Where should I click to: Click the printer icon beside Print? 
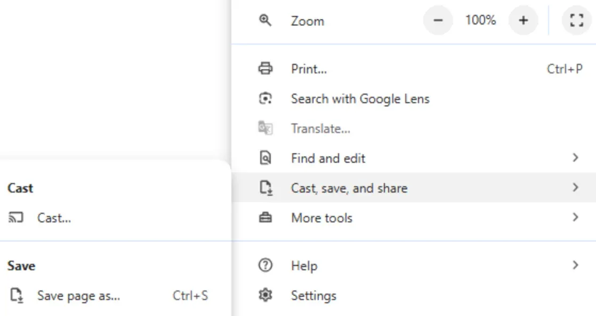(265, 69)
